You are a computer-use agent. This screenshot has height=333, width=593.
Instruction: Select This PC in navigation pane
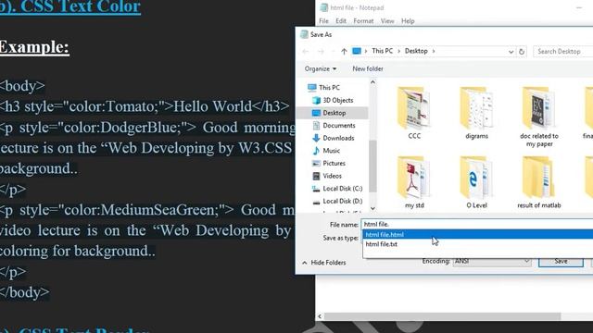tap(329, 88)
